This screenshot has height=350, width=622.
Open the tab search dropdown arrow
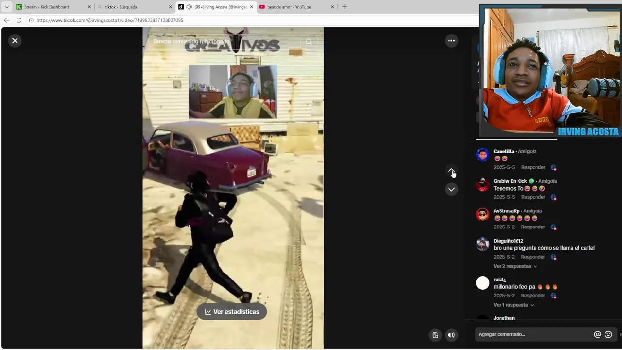pyautogui.click(x=6, y=7)
